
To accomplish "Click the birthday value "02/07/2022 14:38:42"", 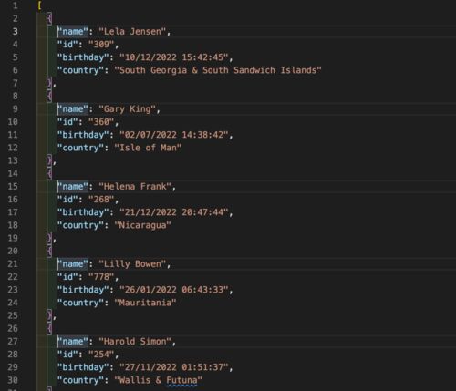I will pos(174,135).
